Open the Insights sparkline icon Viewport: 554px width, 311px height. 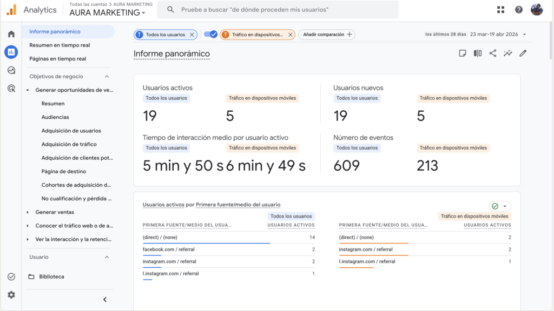508,53
